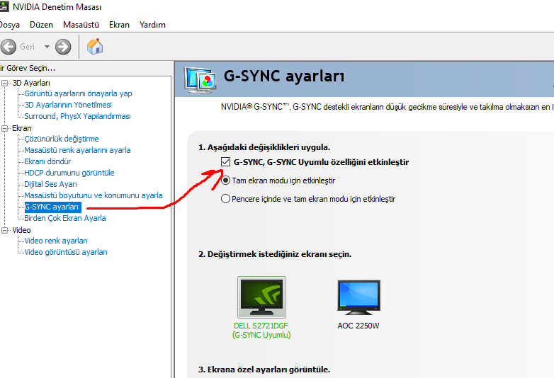Select G-SYNC ayarları in the tree
The height and width of the screenshot is (378, 554).
pos(52,207)
